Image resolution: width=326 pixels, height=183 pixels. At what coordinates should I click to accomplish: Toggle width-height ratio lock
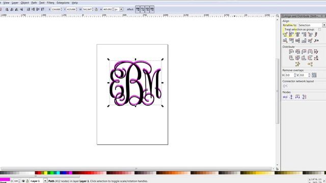(96, 9)
